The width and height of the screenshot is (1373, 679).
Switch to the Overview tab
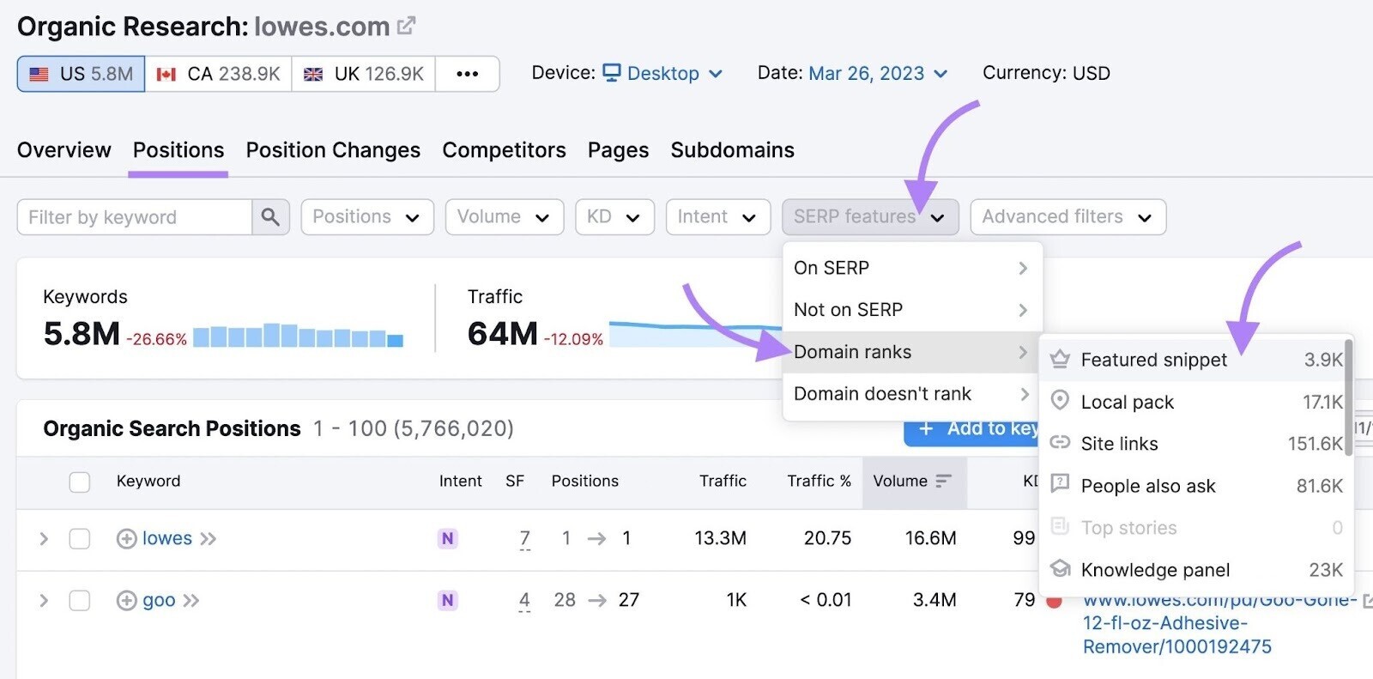click(64, 150)
